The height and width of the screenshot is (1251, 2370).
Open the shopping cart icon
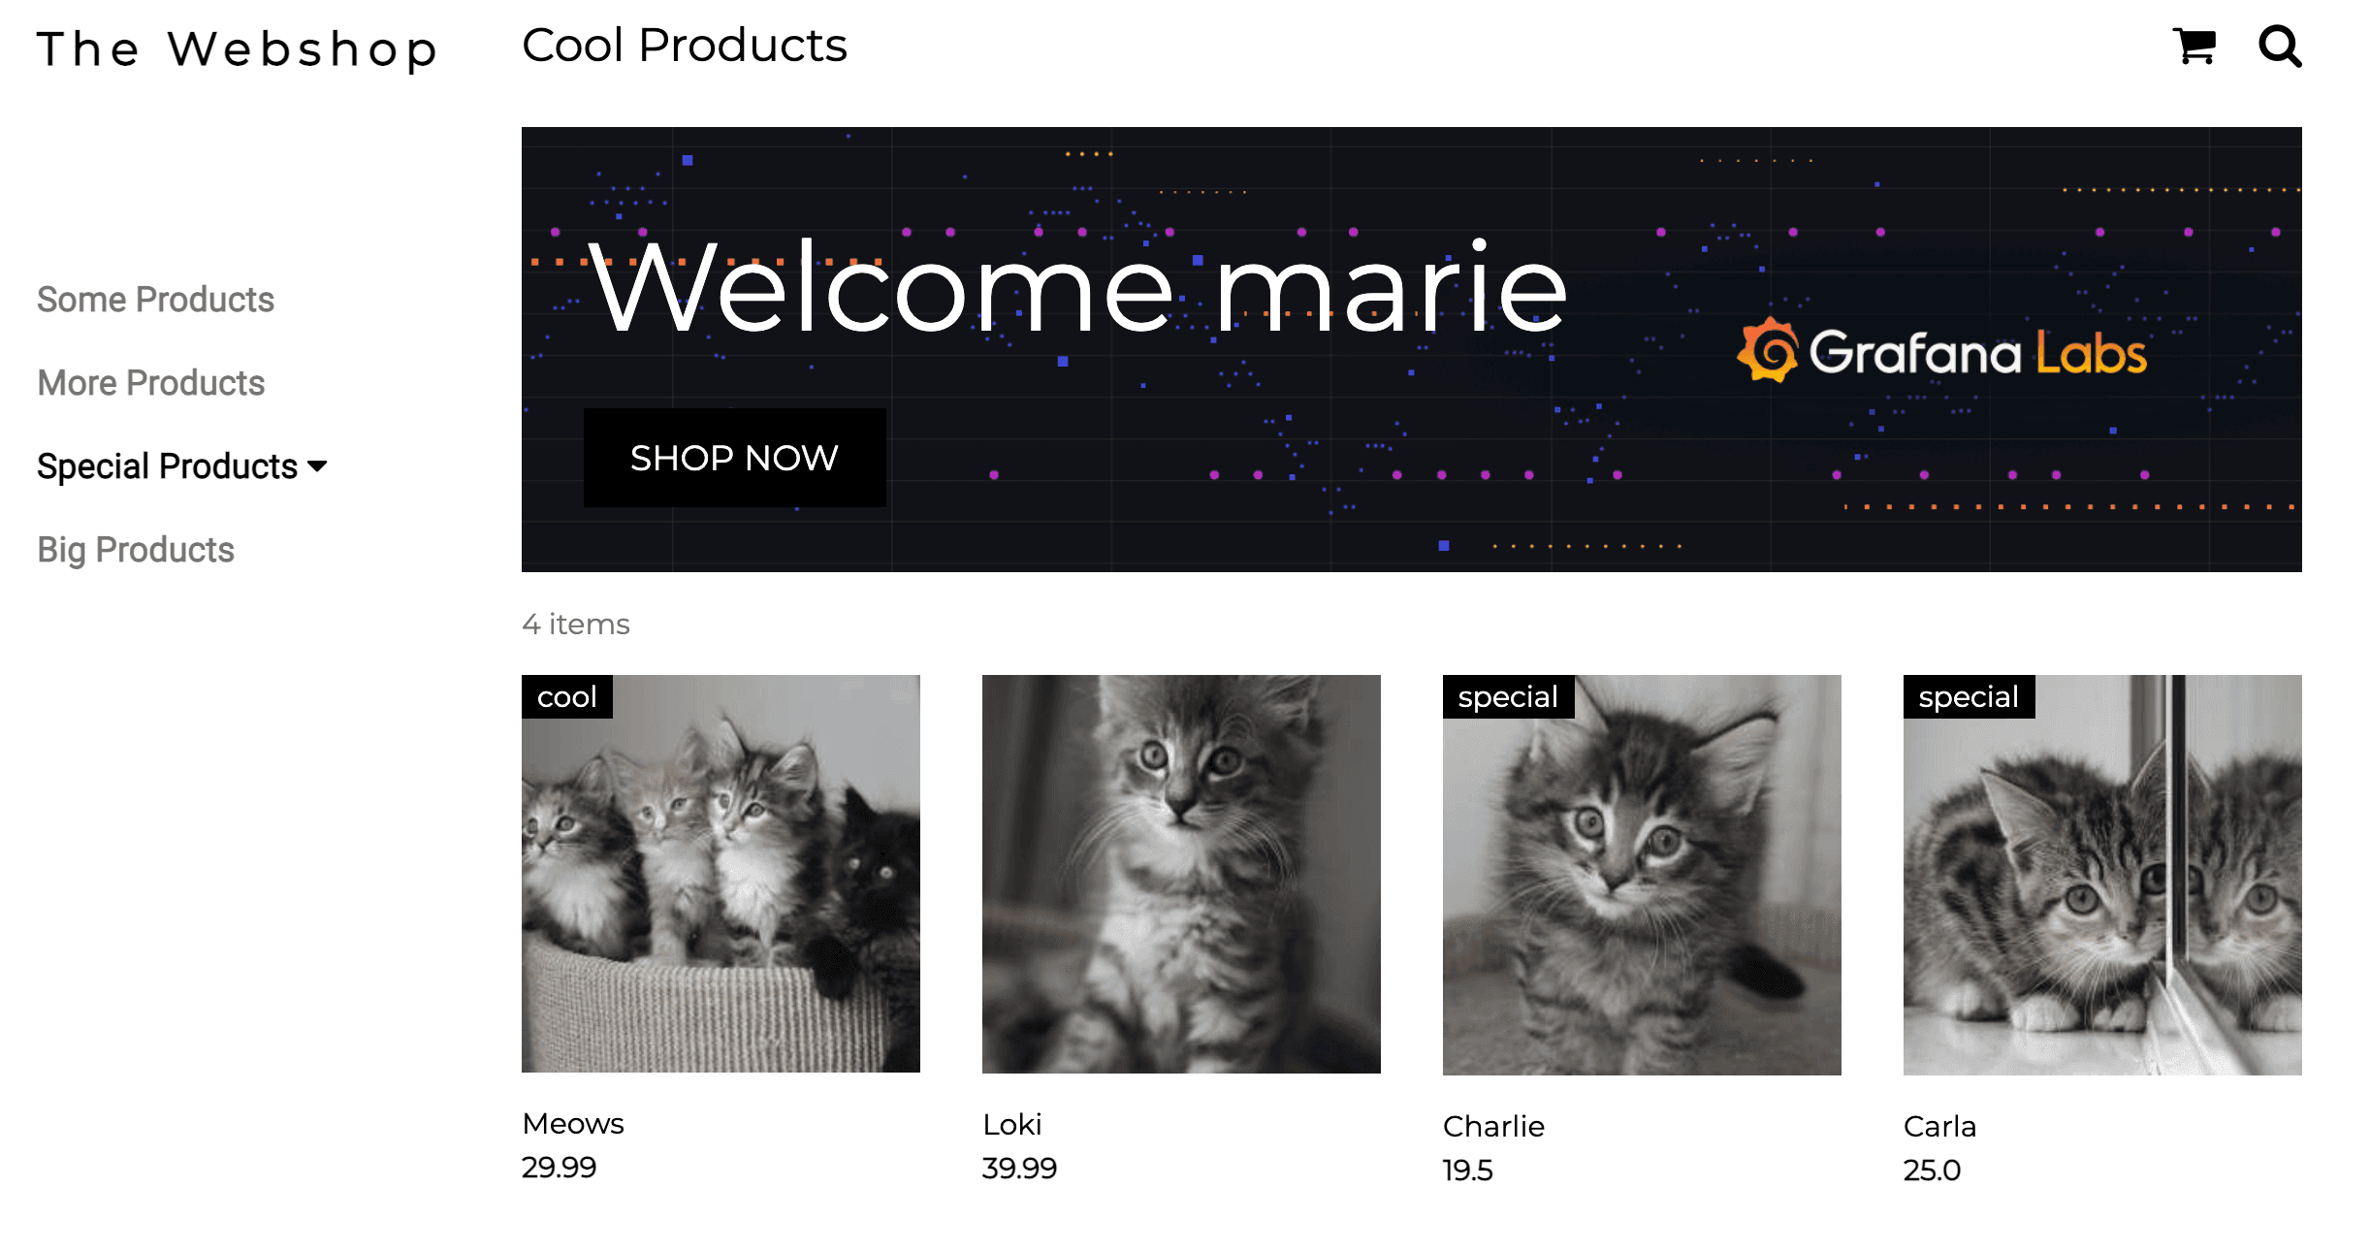(2194, 45)
